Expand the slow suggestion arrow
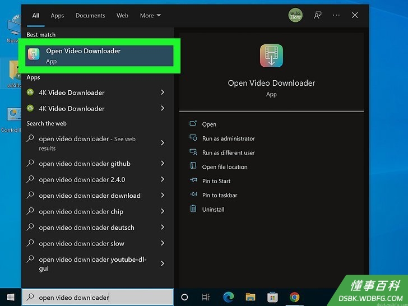Image resolution: width=408 pixels, height=306 pixels. tap(163, 243)
